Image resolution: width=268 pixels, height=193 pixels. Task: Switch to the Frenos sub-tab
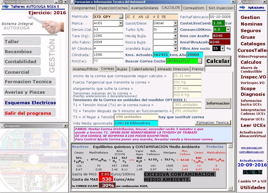pyautogui.click(x=198, y=69)
